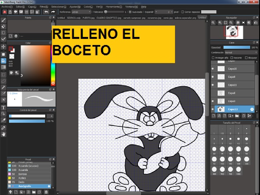Viewport: 260px width, 195px height.
Task: Toggle the Suavizado checkbox
Action: pyautogui.click(x=130, y=12)
